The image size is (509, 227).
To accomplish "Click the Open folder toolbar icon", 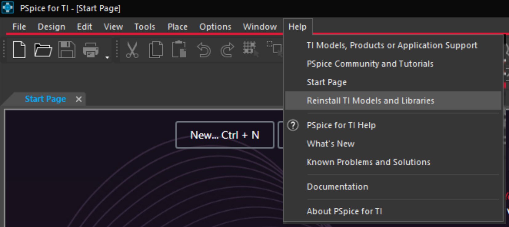I will [x=43, y=50].
